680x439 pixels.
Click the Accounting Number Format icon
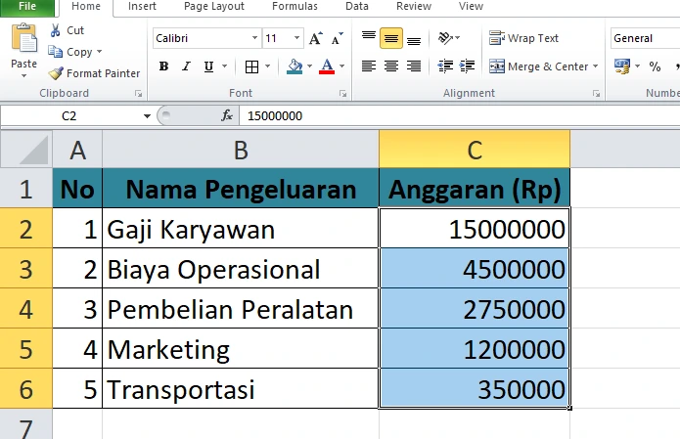(622, 66)
